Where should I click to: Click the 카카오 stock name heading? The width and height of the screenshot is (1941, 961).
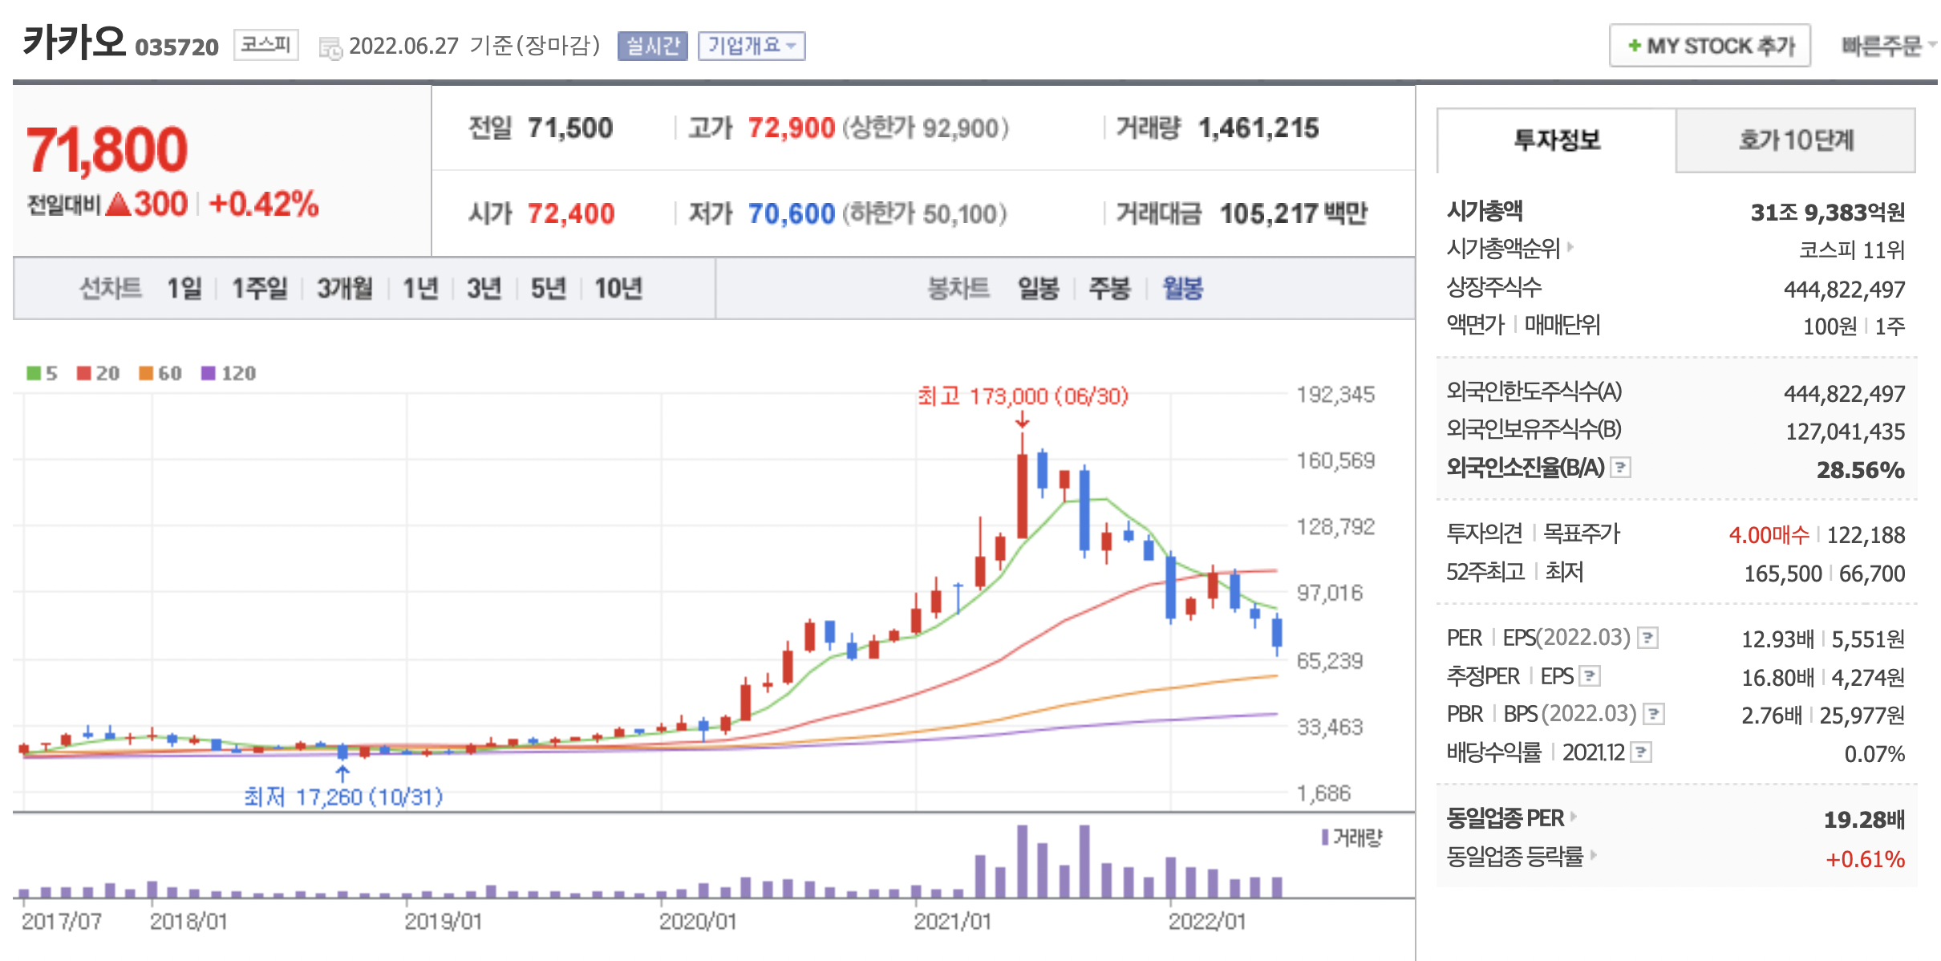pos(75,41)
